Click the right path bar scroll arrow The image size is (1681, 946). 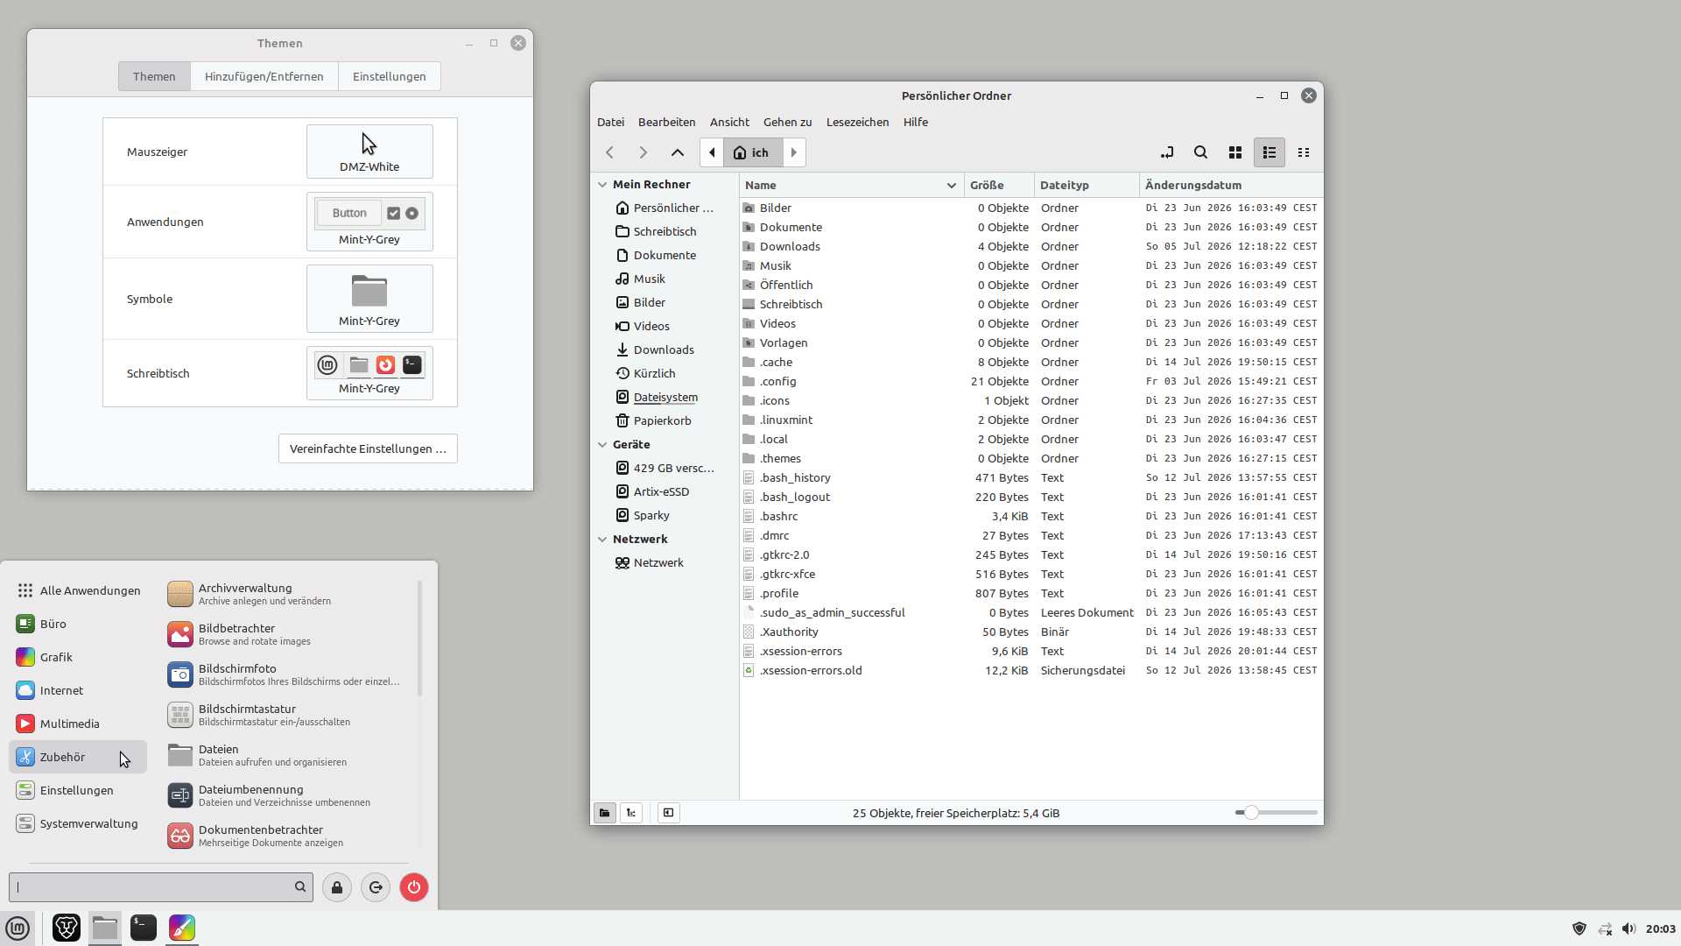point(794,152)
